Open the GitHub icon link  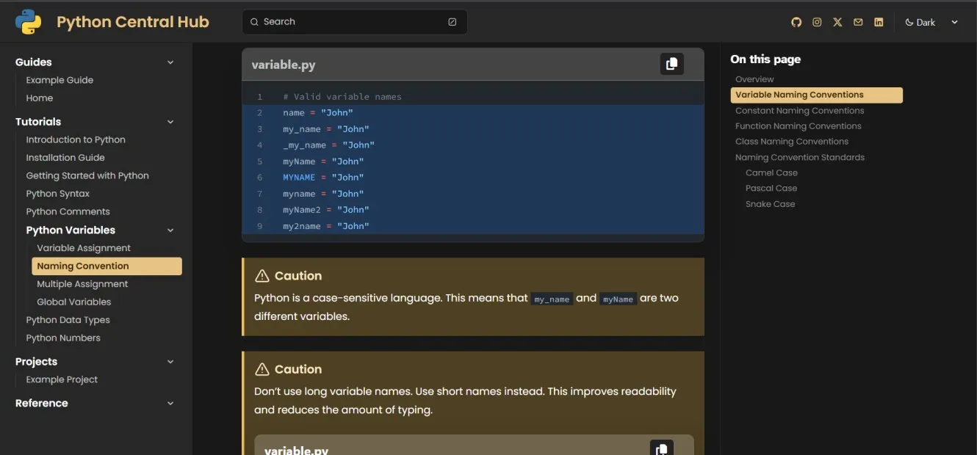pos(796,22)
